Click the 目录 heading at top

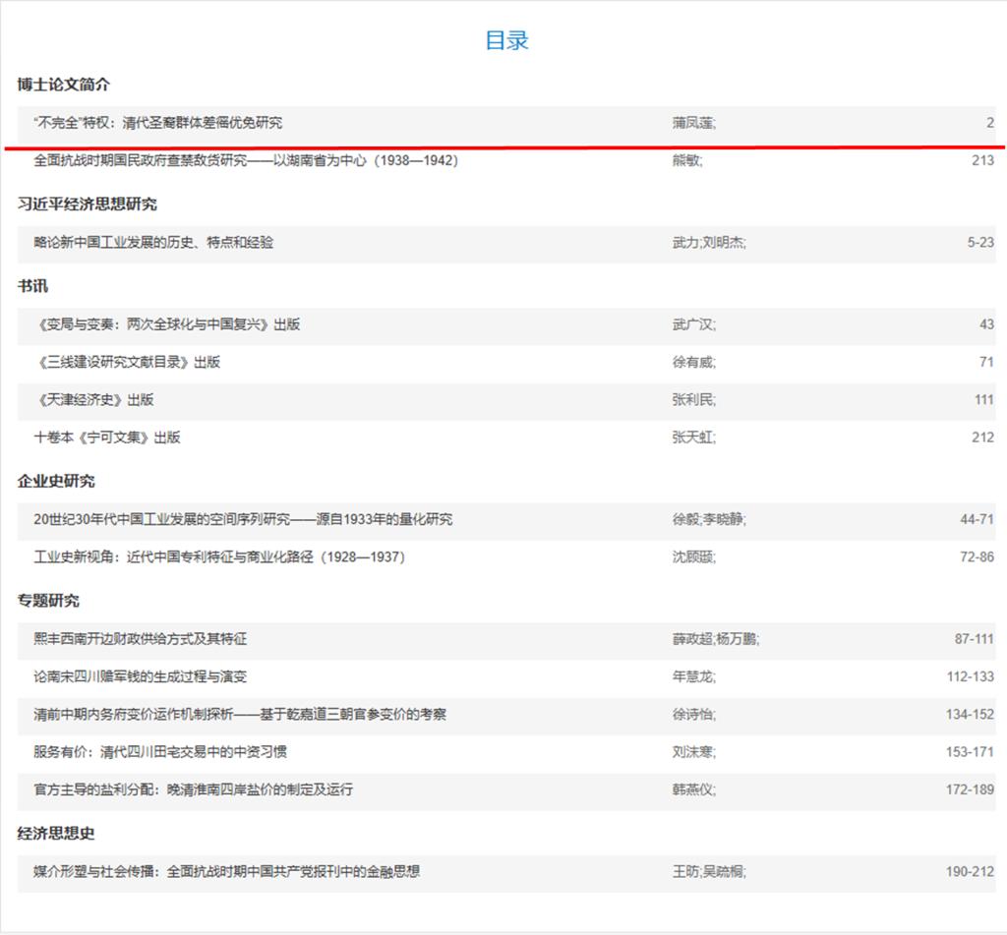(506, 40)
